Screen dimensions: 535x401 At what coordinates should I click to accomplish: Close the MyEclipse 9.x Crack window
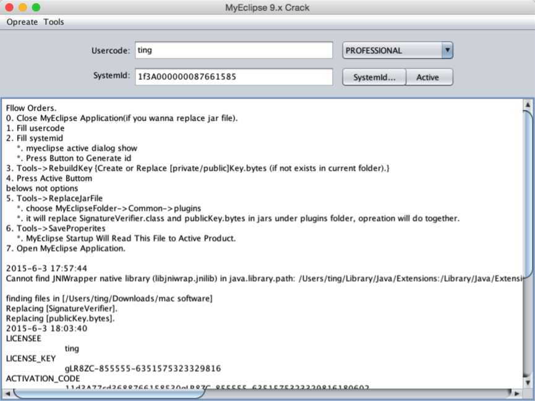(9, 7)
